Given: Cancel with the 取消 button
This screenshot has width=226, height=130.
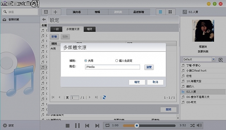Looking at the screenshot, I should (x=155, y=82).
